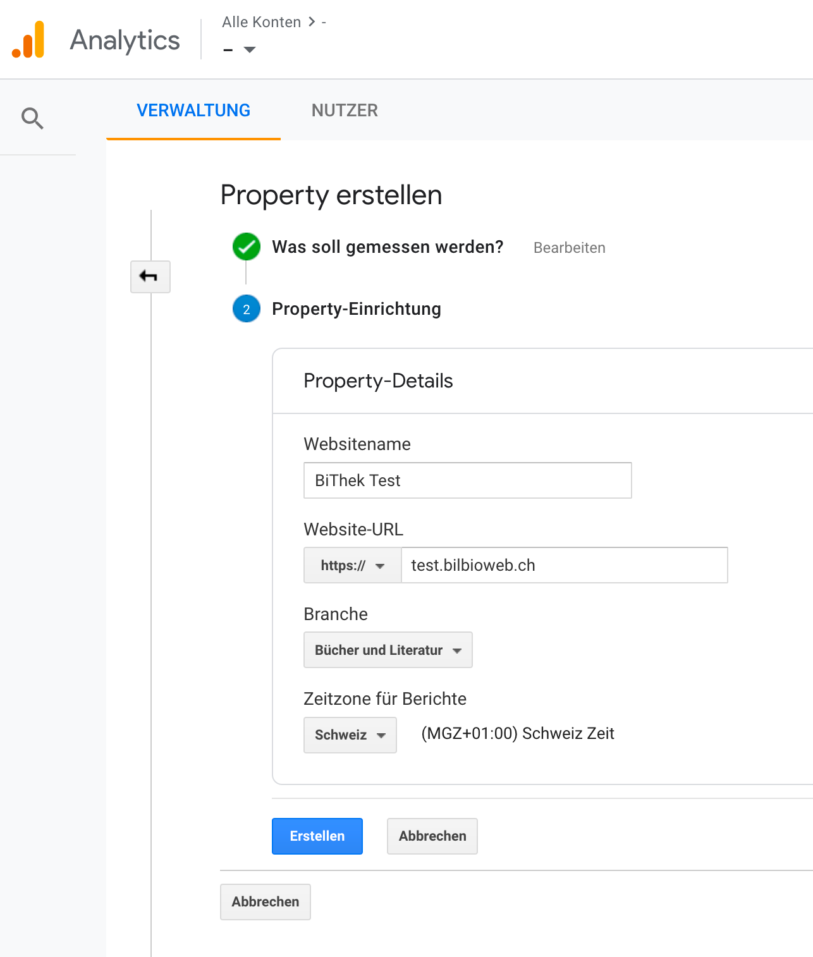Viewport: 813px width, 957px height.
Task: Click the blue step 2 circle
Action: (x=246, y=309)
